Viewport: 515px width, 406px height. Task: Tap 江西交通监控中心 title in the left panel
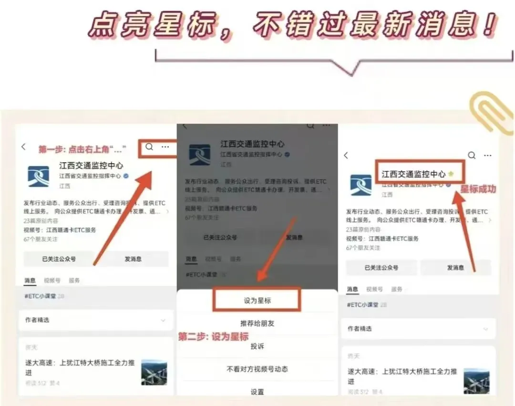[91, 165]
